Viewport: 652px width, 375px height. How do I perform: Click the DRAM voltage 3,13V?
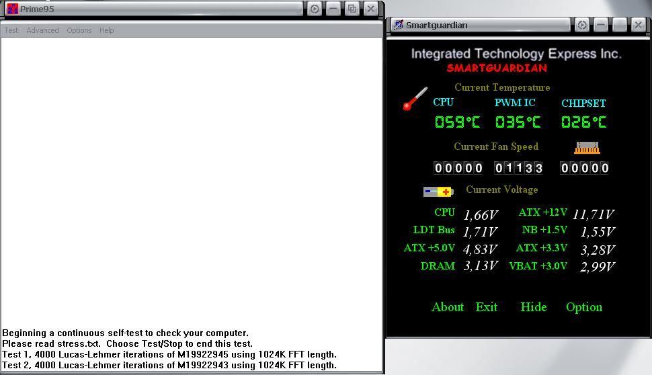pos(481,265)
